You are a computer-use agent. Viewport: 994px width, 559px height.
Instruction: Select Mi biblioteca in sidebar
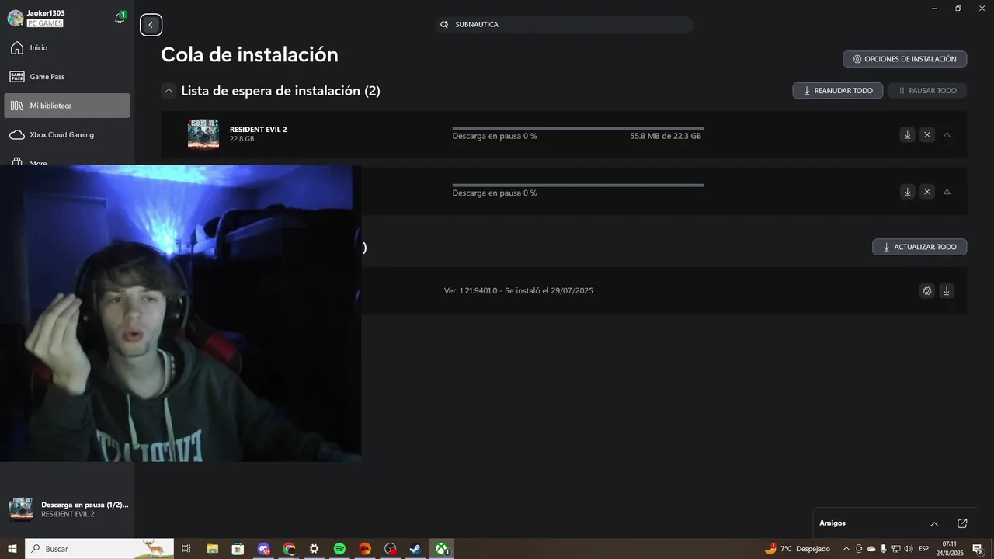(67, 106)
